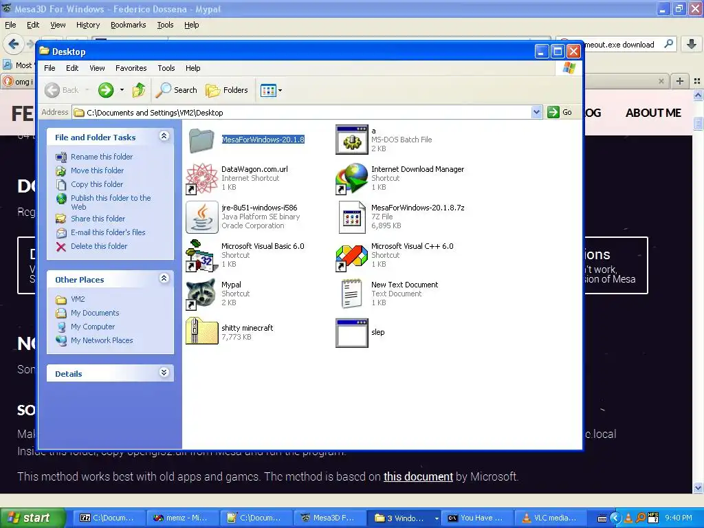704x528 pixels.
Task: Open 'this document' link on the webpage
Action: 418,476
